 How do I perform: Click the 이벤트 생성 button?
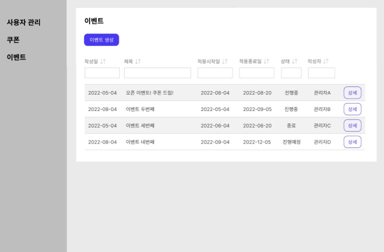point(101,40)
